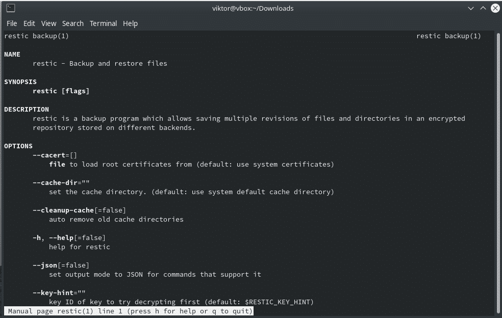Open the Terminal menu

point(103,23)
